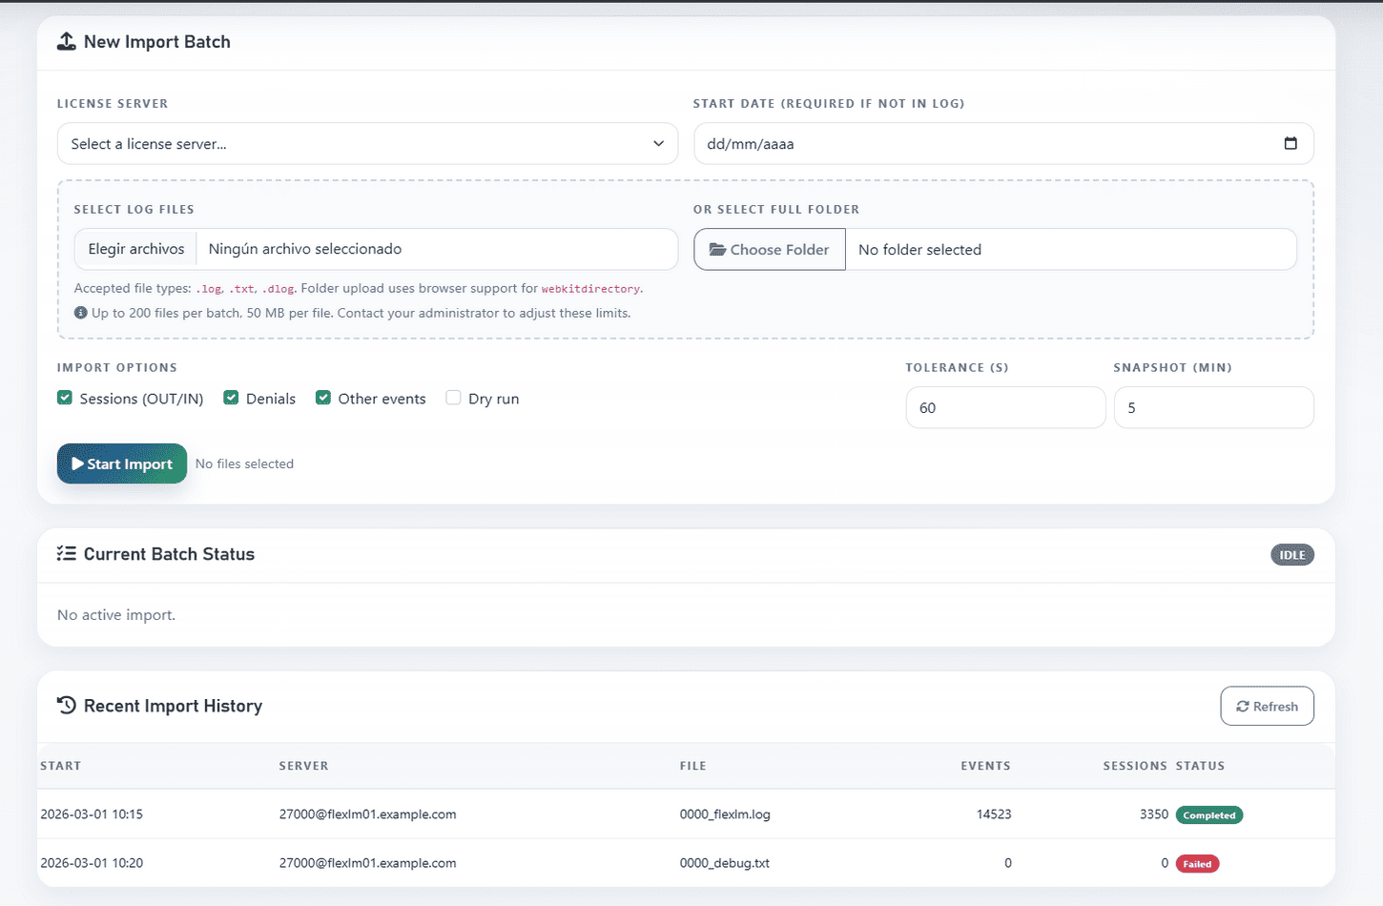Click the 2026-03-01 10:15 start time
The image size is (1383, 906).
click(x=92, y=814)
